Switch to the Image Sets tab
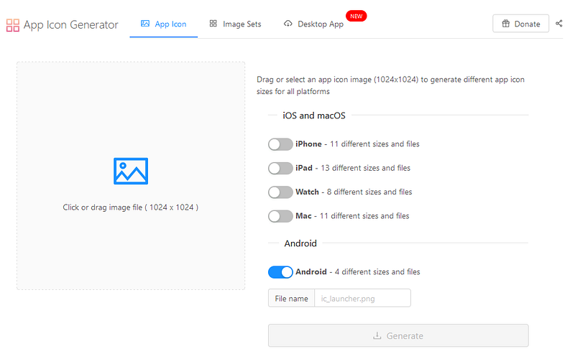This screenshot has width=575, height=356. coord(235,24)
